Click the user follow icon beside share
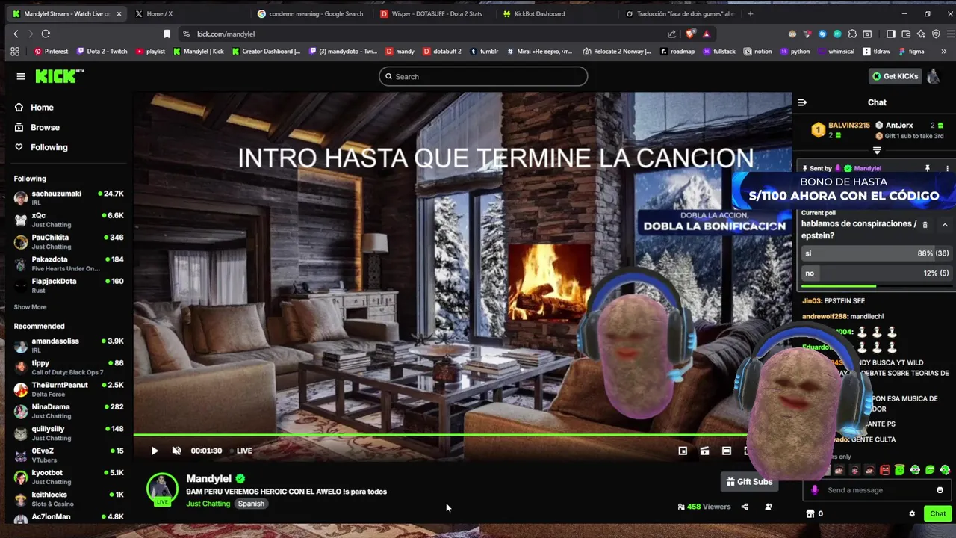Image resolution: width=956 pixels, height=538 pixels. click(x=769, y=507)
